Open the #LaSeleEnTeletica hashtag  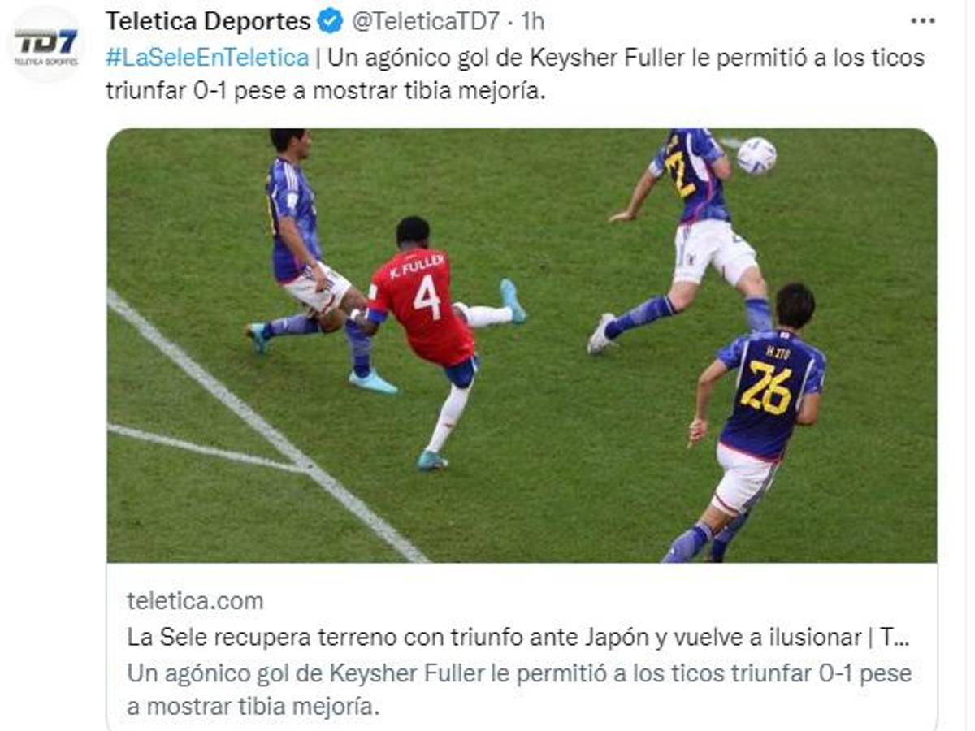[207, 58]
